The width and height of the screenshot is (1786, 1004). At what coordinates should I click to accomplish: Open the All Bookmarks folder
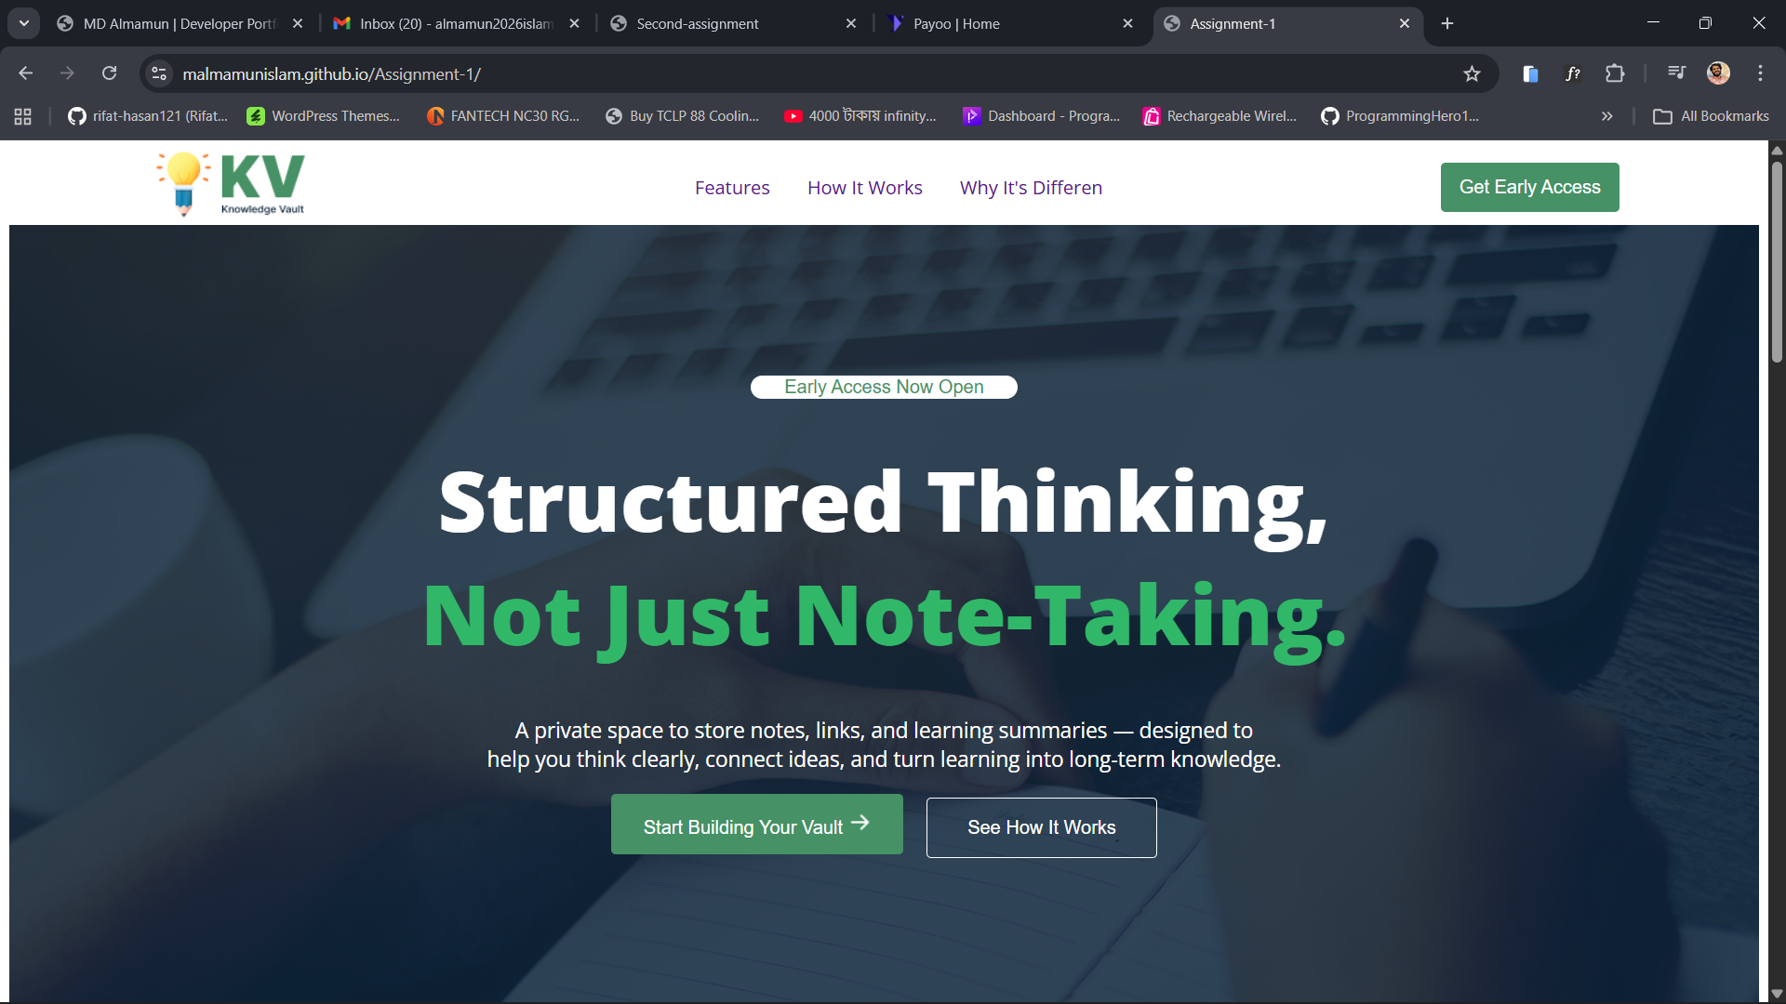(1711, 116)
